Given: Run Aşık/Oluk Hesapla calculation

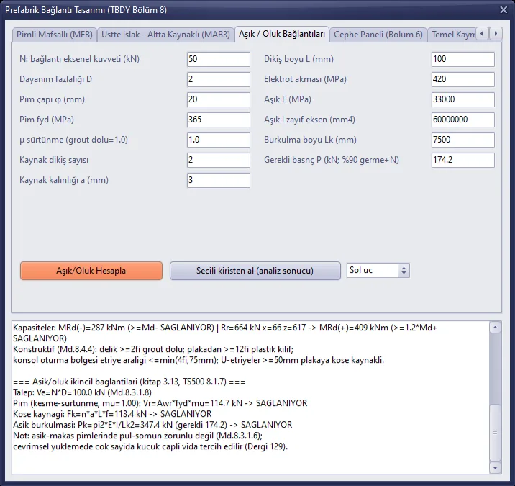Looking at the screenshot, I should (x=91, y=271).
